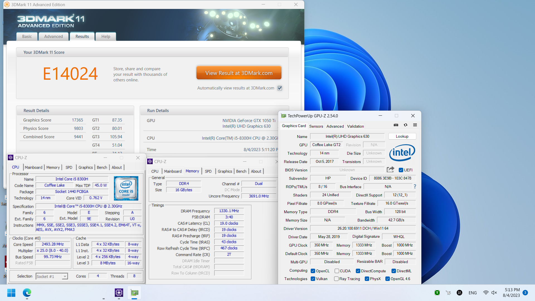The height and width of the screenshot is (301, 535).
Task: Click the DRAM Frequency value 1330.1 MHz
Action: click(x=229, y=211)
